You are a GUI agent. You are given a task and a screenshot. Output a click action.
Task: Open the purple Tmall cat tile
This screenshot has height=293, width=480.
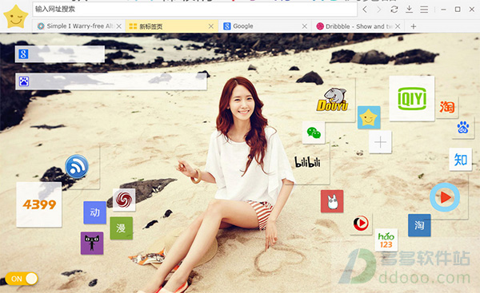pos(92,243)
